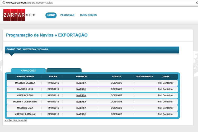This screenshot has width=198, height=132.
Task: Click Full Container in MAERSK LABERINTO row
Action: point(166,102)
